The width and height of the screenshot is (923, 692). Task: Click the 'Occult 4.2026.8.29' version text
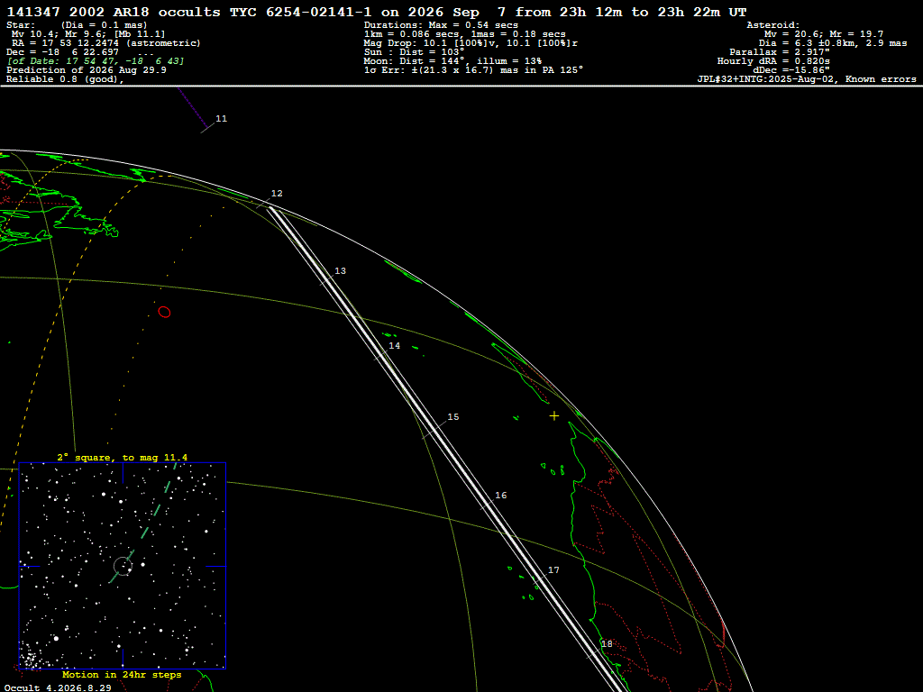click(x=58, y=687)
